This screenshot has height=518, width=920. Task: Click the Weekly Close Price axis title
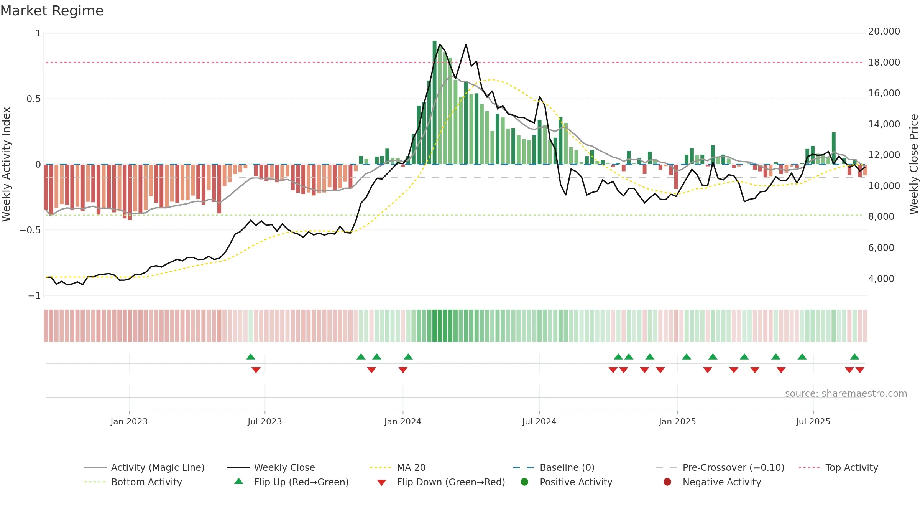click(x=914, y=164)
